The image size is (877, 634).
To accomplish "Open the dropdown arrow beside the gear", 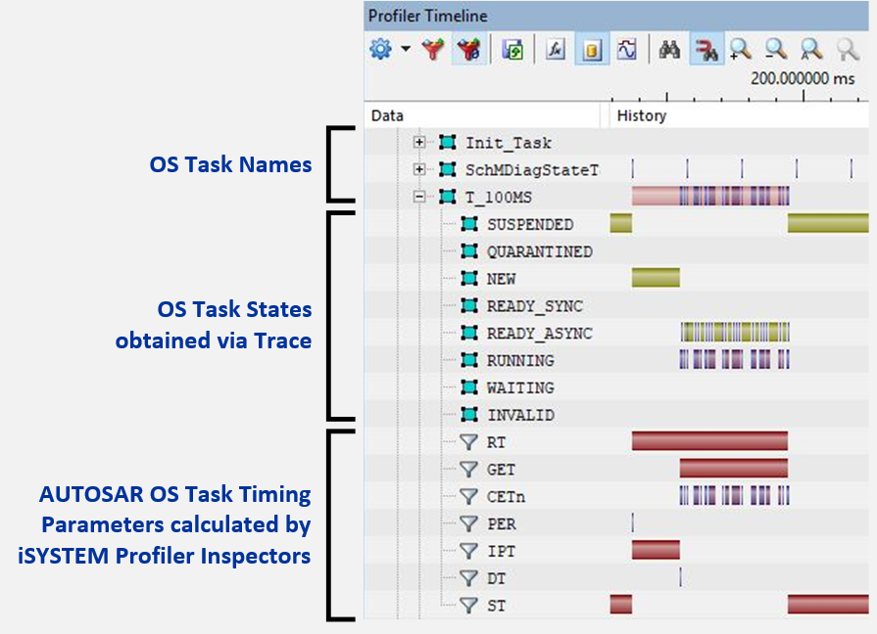I will (x=405, y=50).
